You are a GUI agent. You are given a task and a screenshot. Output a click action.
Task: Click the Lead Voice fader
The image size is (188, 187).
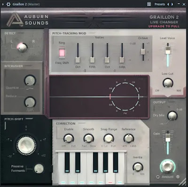(x=168, y=50)
